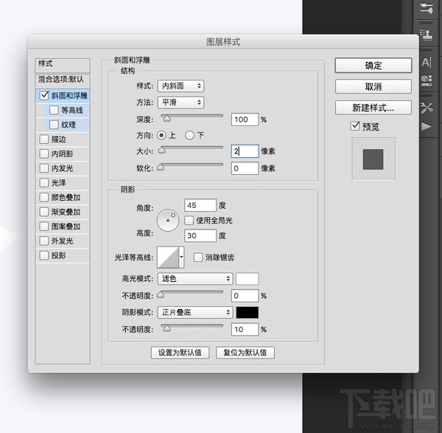Open the Brush Presets panel icon
The height and width of the screenshot is (433, 442).
pos(427,8)
